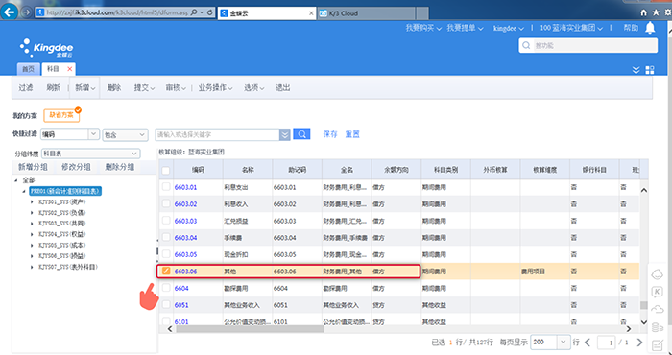This screenshot has height=355, width=672.
Task: Click the browser back arrow button
Action: (x=10, y=12)
